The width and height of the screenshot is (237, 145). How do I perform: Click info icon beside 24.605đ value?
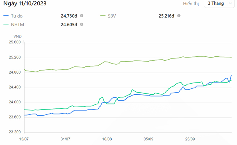[82, 24]
